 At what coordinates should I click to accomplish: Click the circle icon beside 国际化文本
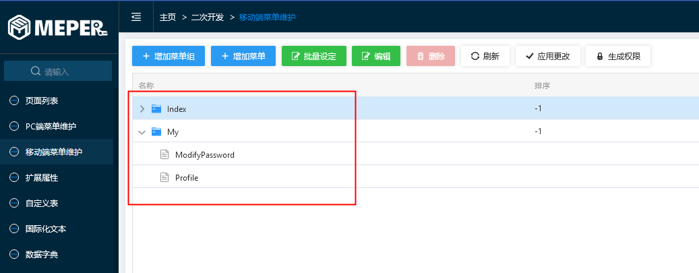(x=14, y=229)
